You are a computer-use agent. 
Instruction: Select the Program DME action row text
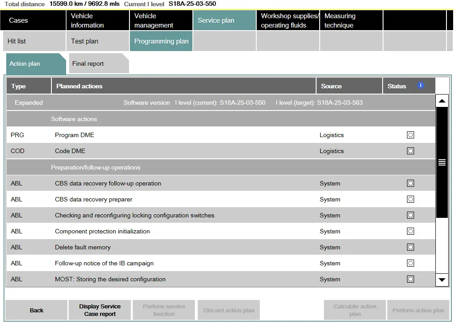click(x=74, y=135)
